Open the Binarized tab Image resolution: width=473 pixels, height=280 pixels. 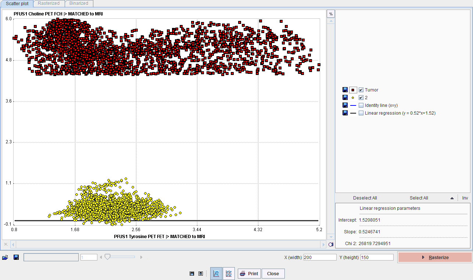coord(79,3)
